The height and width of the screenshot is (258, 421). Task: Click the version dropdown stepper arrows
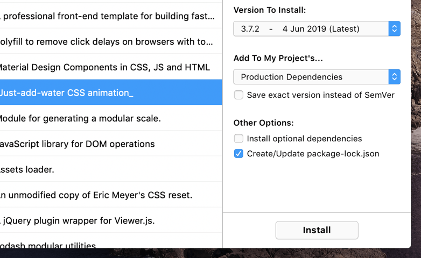coord(395,28)
